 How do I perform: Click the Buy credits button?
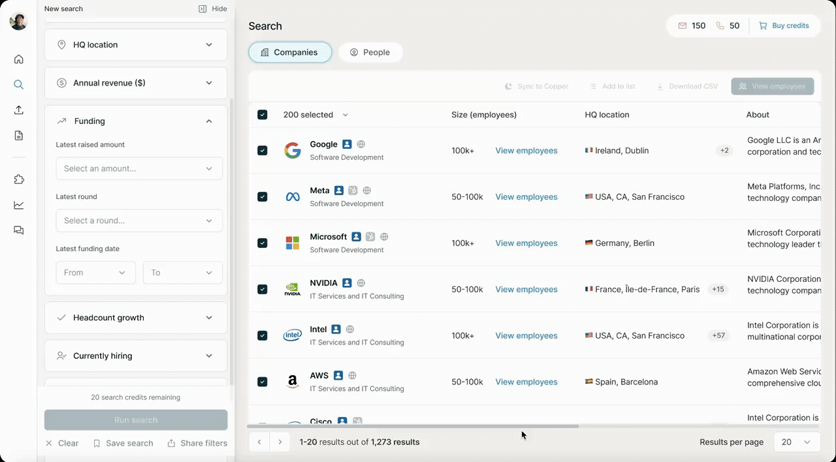point(784,26)
